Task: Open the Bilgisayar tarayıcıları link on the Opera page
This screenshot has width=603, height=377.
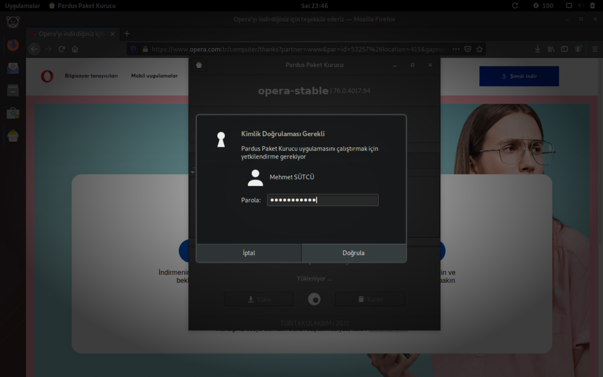Action: 91,76
